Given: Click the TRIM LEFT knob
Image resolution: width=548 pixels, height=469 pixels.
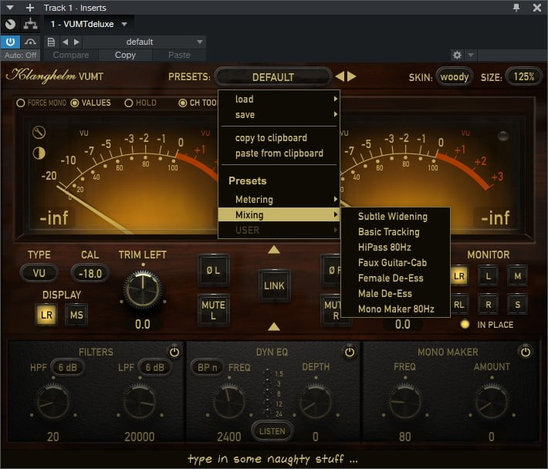Looking at the screenshot, I should coord(143,290).
